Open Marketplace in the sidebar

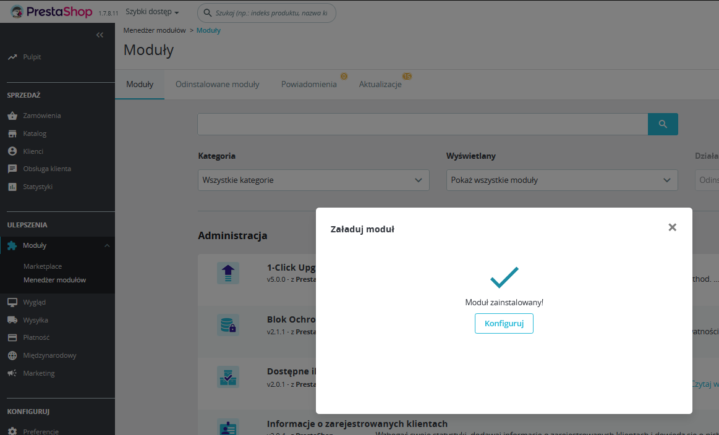click(x=43, y=266)
